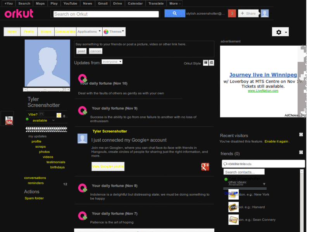Open the Applications dropdown

(x=89, y=32)
